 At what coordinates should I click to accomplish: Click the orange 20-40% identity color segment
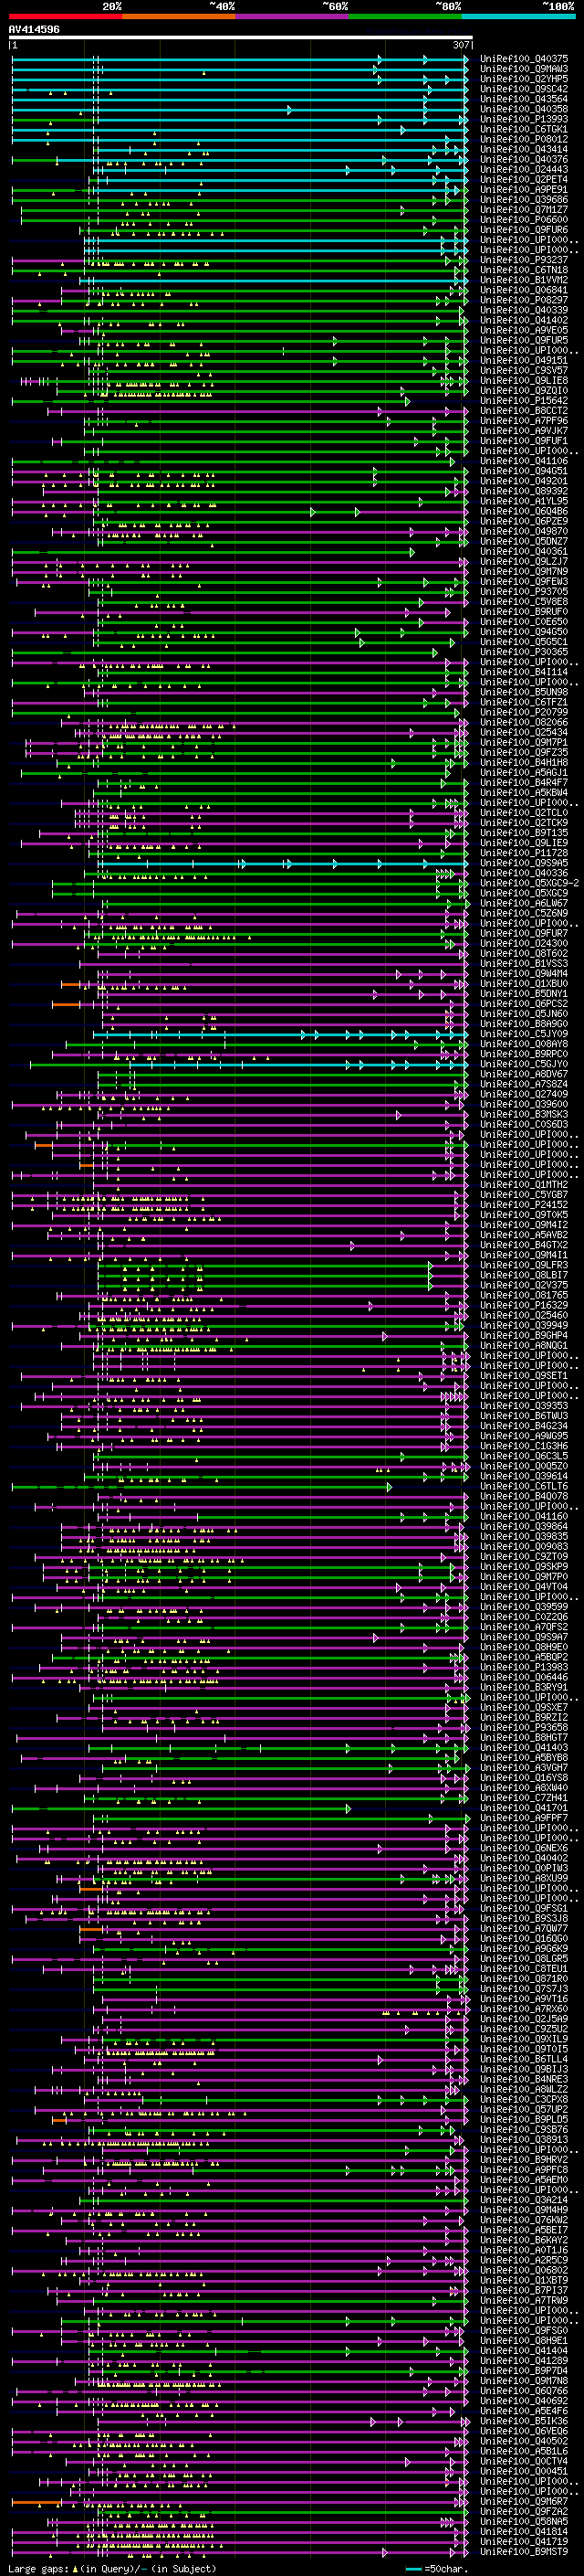pyautogui.click(x=179, y=16)
